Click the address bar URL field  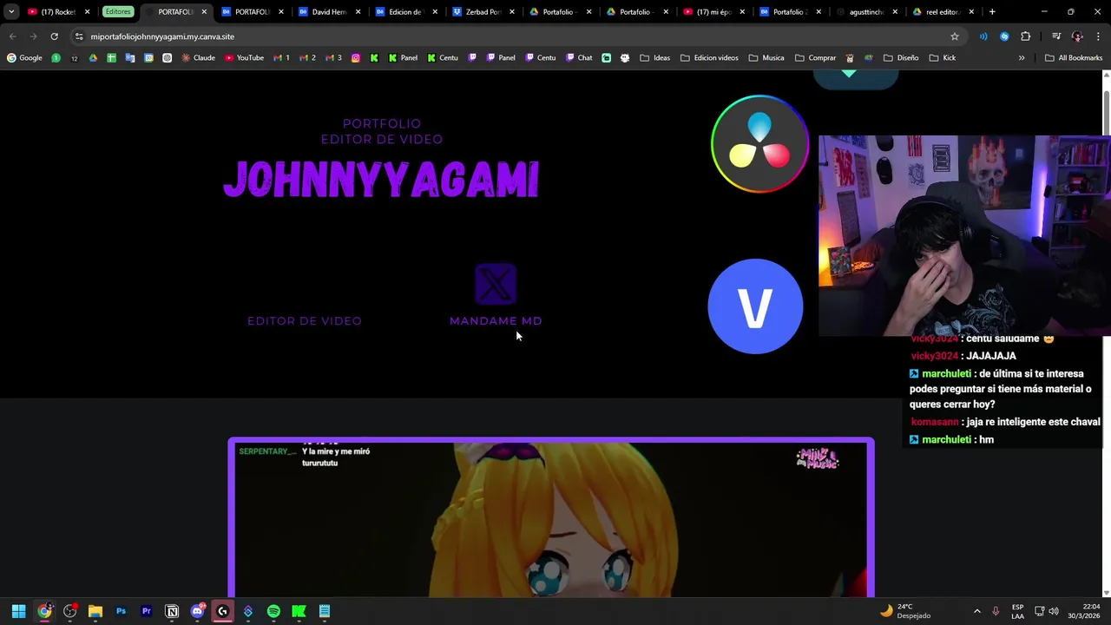click(512, 36)
